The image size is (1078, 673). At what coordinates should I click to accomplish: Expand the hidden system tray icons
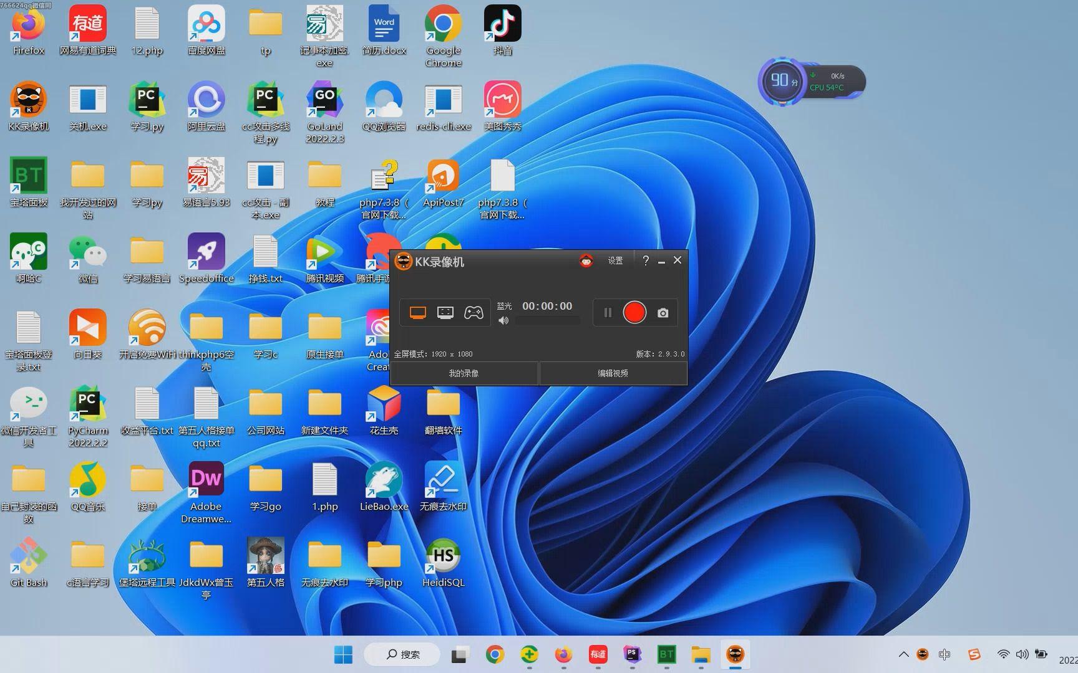pyautogui.click(x=903, y=654)
